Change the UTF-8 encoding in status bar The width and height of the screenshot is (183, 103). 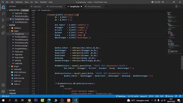(151, 96)
